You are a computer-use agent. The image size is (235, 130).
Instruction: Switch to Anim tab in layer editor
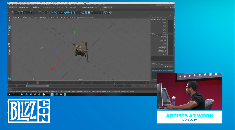click(158, 63)
